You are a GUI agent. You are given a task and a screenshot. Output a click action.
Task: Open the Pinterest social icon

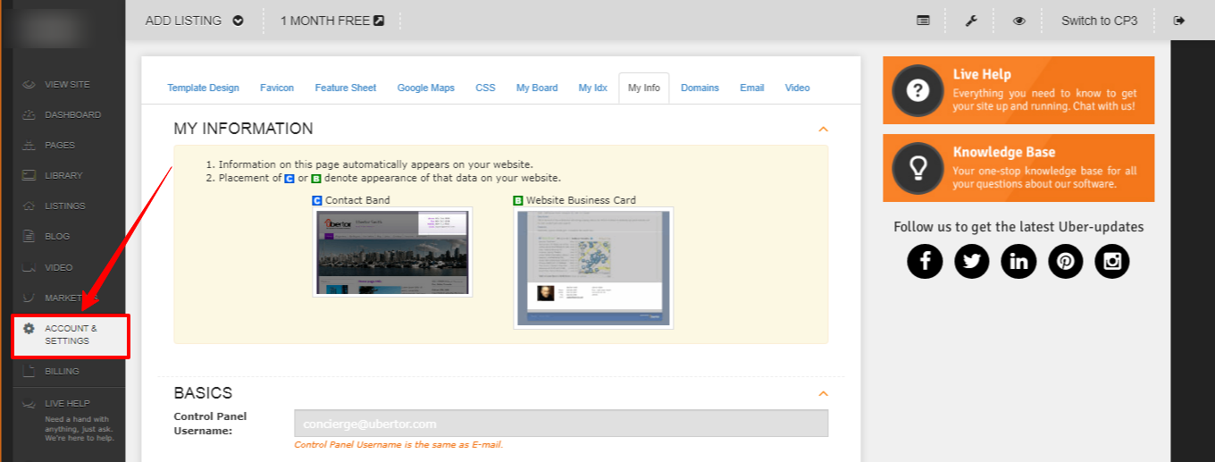pos(1065,261)
